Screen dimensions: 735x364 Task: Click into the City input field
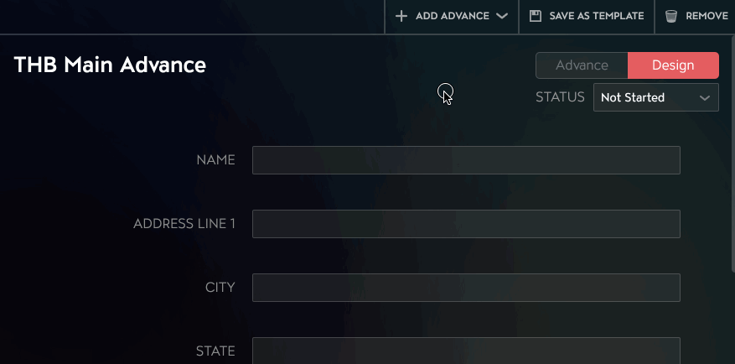[466, 288]
